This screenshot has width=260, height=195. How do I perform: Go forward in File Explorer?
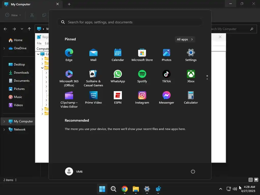point(14,29)
